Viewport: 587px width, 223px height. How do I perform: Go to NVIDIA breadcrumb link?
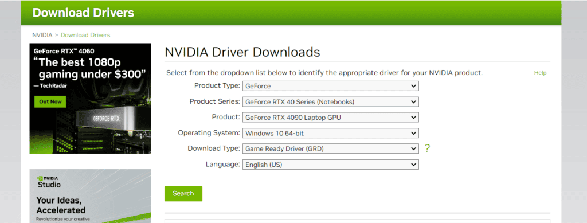42,35
